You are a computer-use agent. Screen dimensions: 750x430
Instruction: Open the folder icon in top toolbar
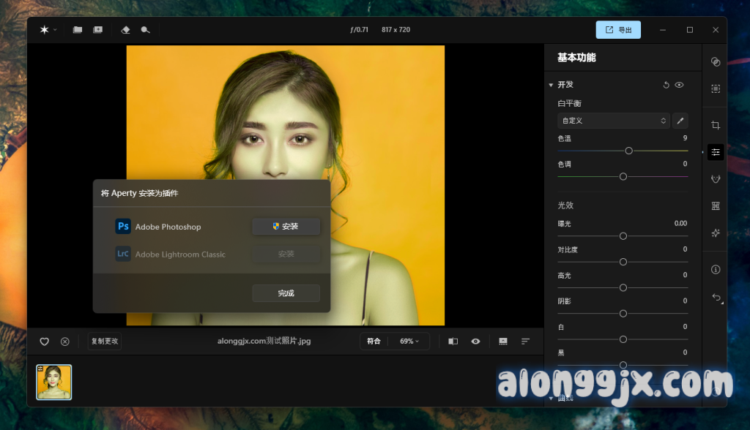(x=78, y=30)
